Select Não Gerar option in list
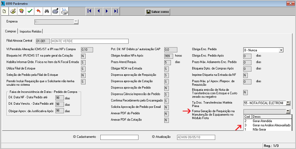This screenshot has width=296, height=149. pyautogui.click(x=268, y=129)
